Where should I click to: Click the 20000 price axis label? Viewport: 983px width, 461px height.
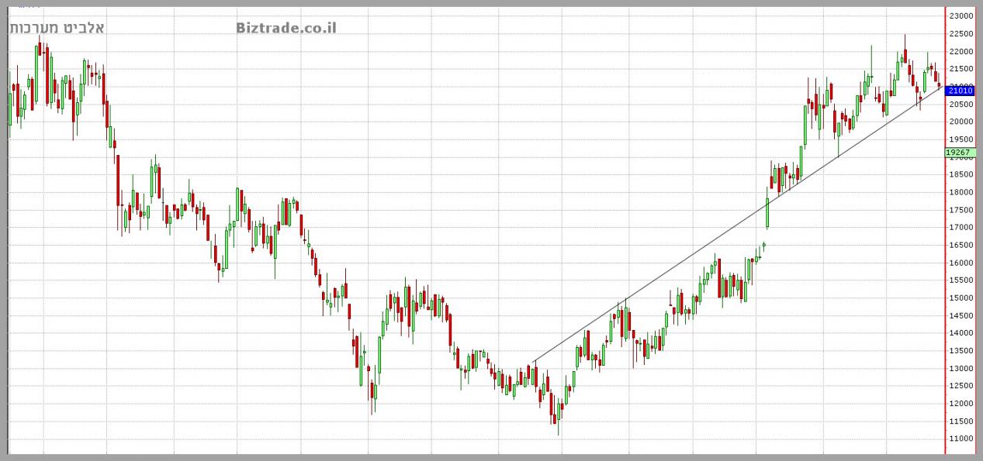point(961,122)
